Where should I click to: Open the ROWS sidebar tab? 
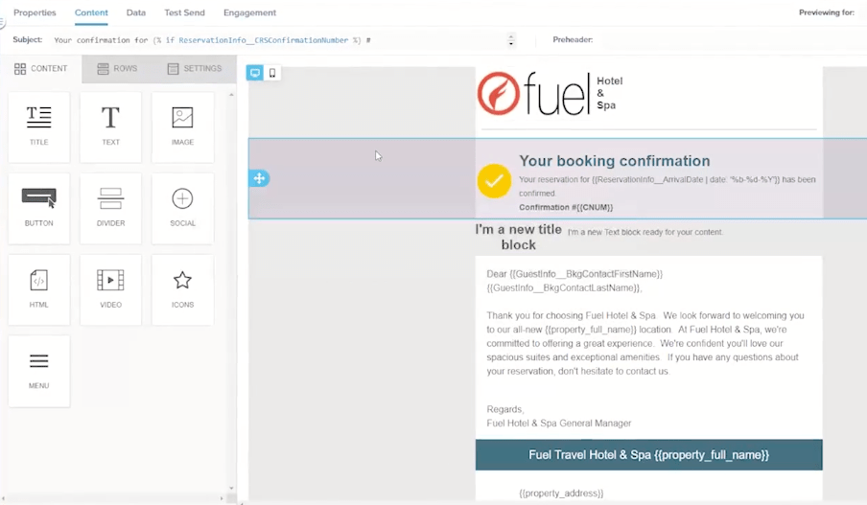pyautogui.click(x=117, y=68)
